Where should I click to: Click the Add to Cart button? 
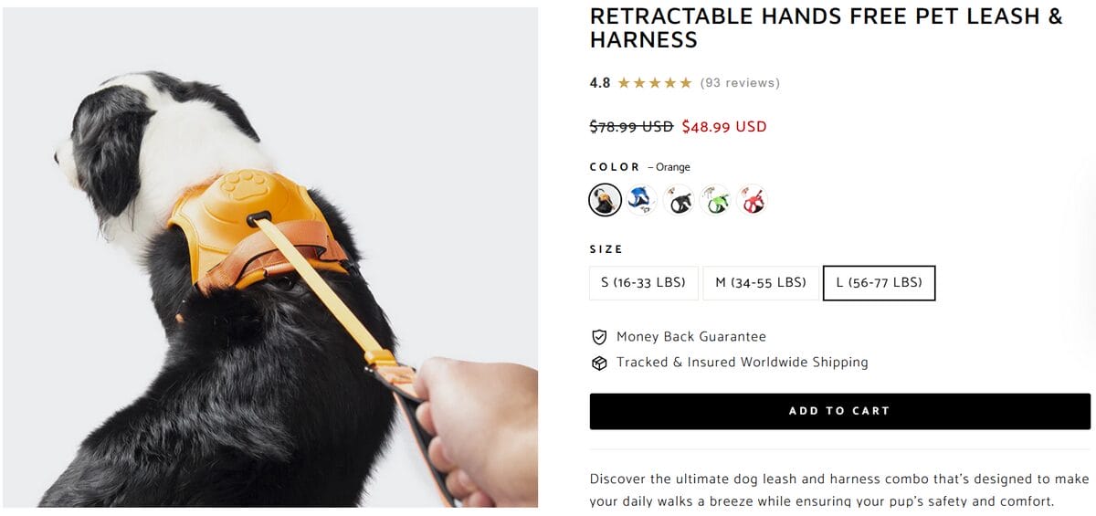tap(839, 411)
